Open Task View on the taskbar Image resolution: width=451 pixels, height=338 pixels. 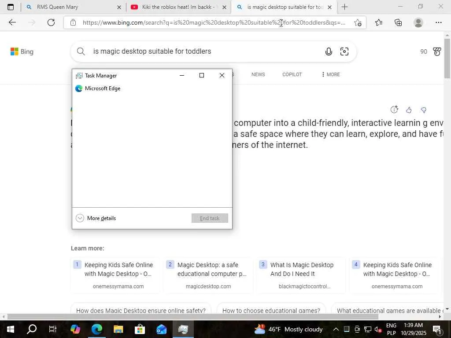[53, 329]
